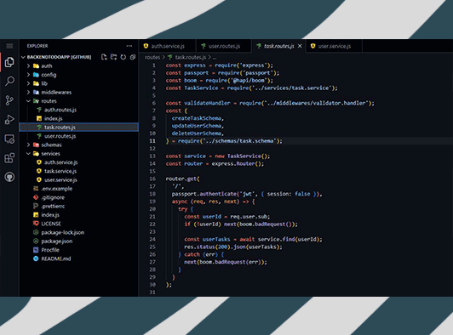Open the Source Control view icon
Image resolution: width=453 pixels, height=335 pixels.
pyautogui.click(x=9, y=100)
